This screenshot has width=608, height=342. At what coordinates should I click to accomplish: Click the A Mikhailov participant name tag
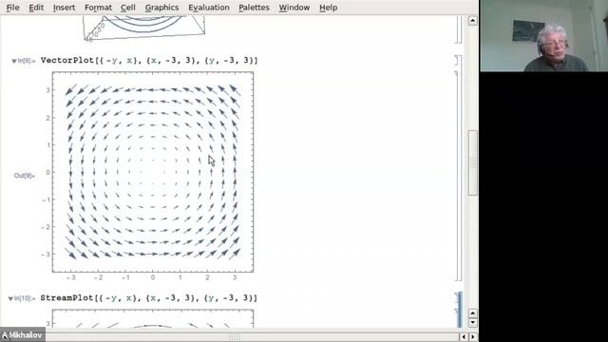[23, 335]
